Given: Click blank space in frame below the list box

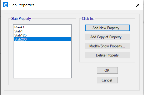Looking at the screenshot, I should click(x=42, y=82).
